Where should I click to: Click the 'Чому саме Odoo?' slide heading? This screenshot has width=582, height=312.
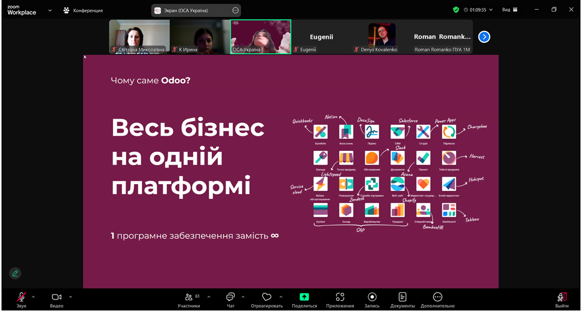(x=150, y=80)
